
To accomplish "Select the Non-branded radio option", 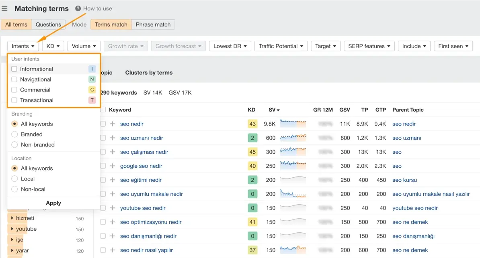I will pos(14,145).
